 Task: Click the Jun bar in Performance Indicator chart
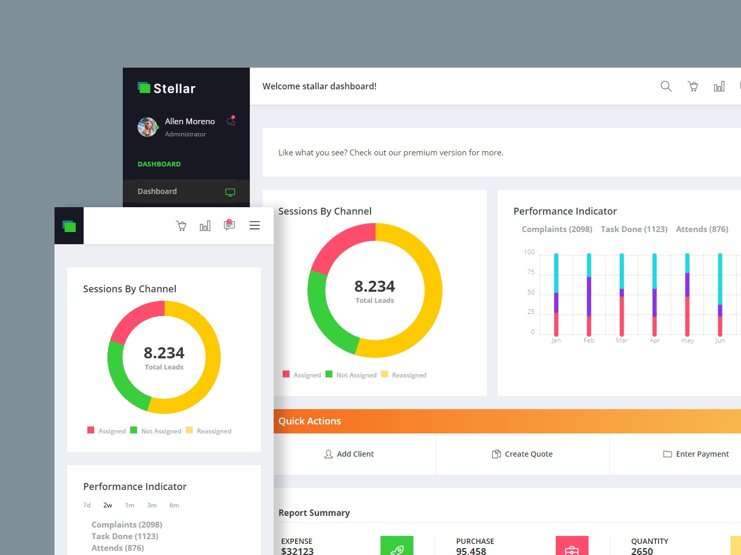click(x=720, y=294)
